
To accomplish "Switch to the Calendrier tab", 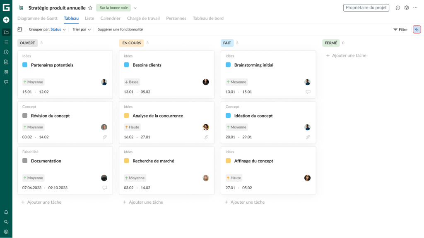I will click(110, 18).
